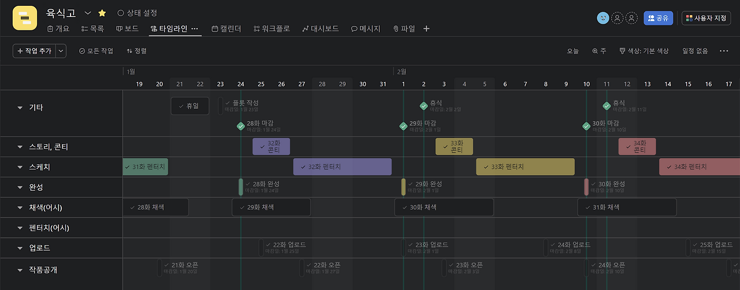Open 일정 없음 unscheduled tasks
This screenshot has width=740, height=290.
695,51
